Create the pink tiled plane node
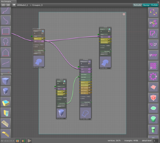Image resolution: width=160 pixels, height=143 pixels. [x=153, y=87]
